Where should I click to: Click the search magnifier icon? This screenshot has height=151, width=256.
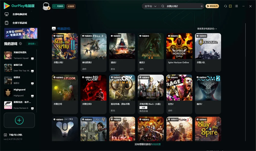point(163,6)
